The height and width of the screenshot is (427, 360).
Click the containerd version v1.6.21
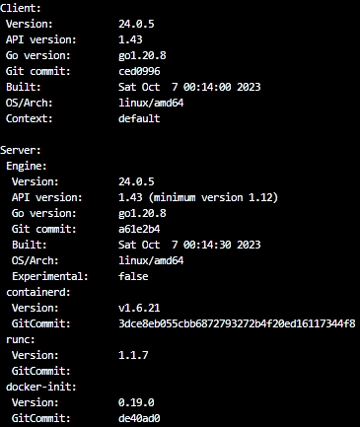point(139,308)
